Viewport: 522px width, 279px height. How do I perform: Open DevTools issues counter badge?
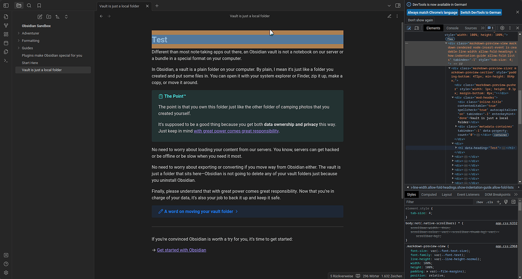[491, 29]
